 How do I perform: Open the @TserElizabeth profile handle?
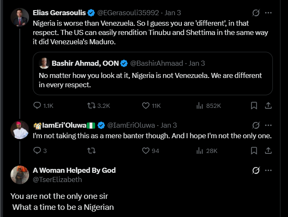pos(57,179)
